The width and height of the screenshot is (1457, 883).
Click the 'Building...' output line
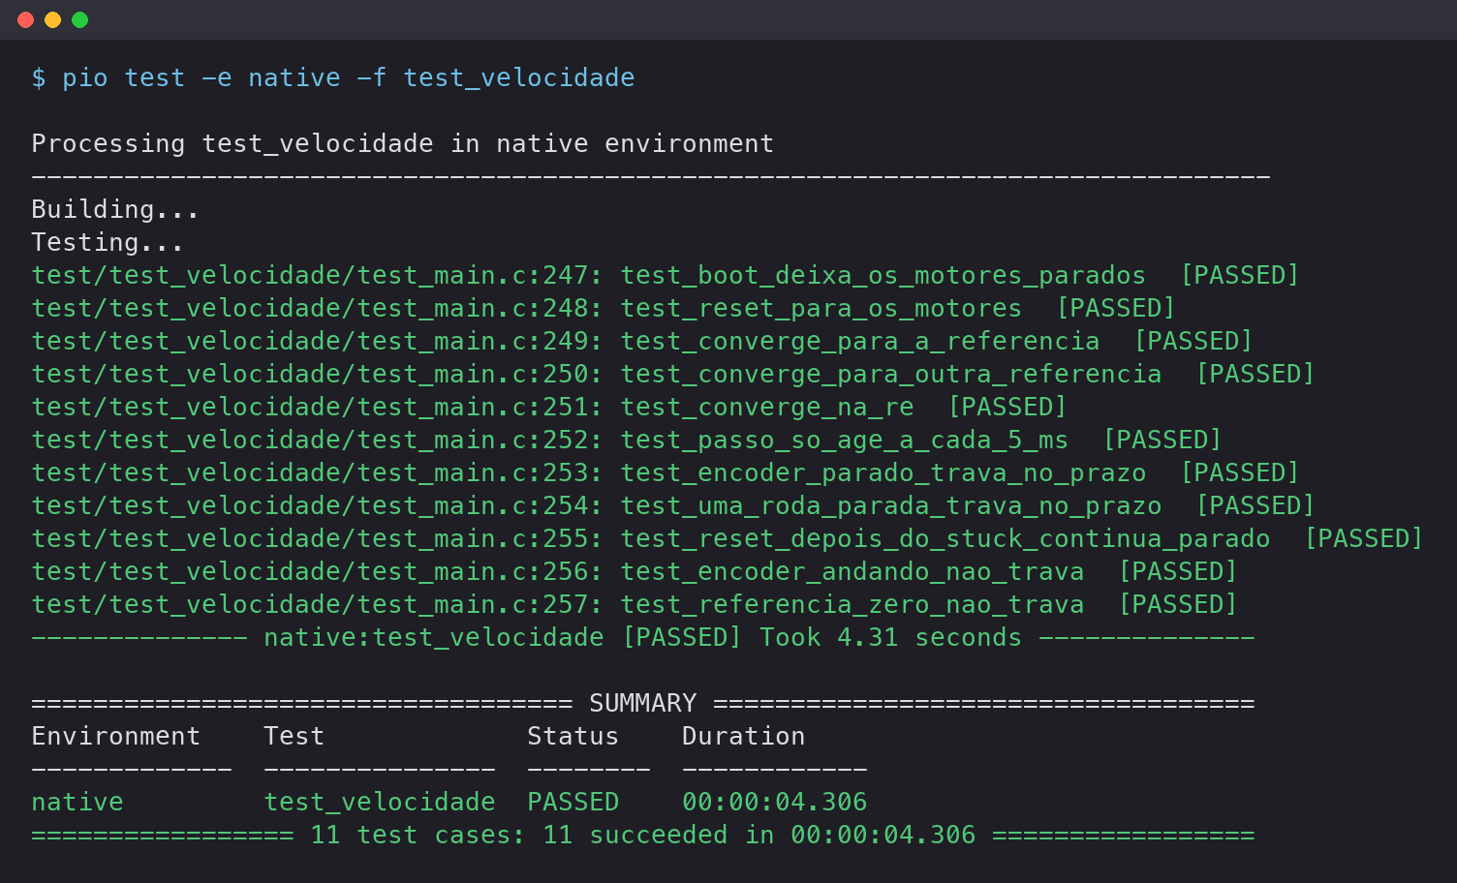tap(115, 209)
